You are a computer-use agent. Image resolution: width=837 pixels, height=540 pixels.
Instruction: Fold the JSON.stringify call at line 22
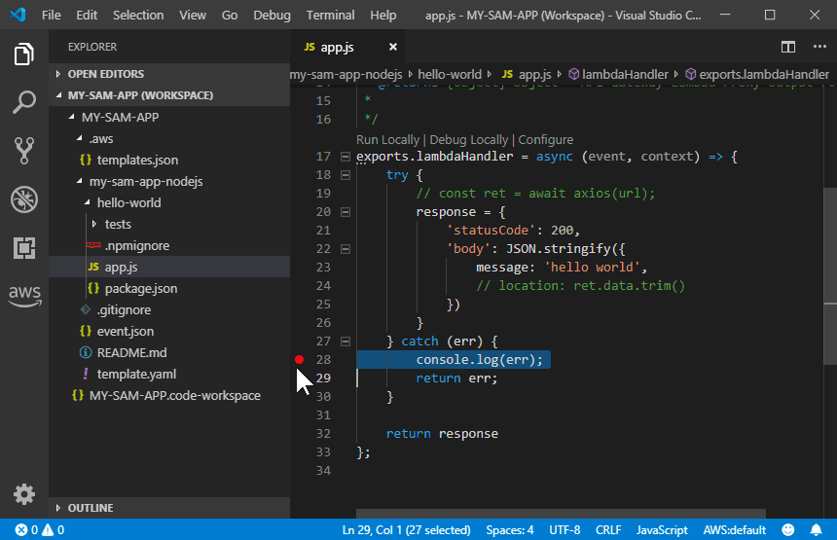coord(346,249)
